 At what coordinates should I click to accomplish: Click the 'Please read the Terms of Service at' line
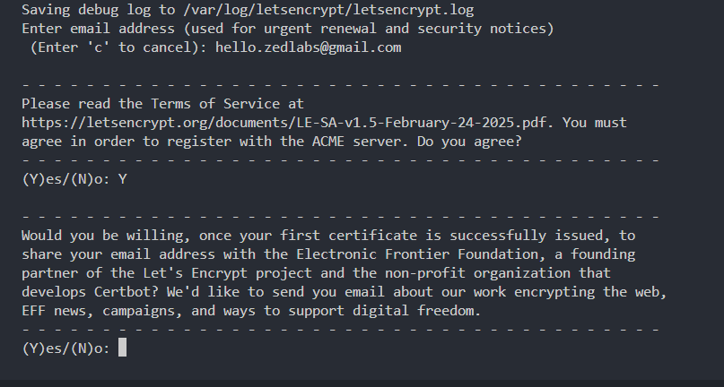[162, 104]
